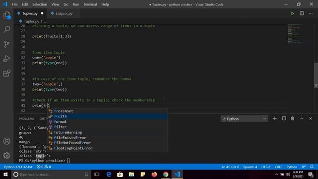318x179 pixels.
Task: Click the feedback icon in status bar
Action: tap(304, 167)
